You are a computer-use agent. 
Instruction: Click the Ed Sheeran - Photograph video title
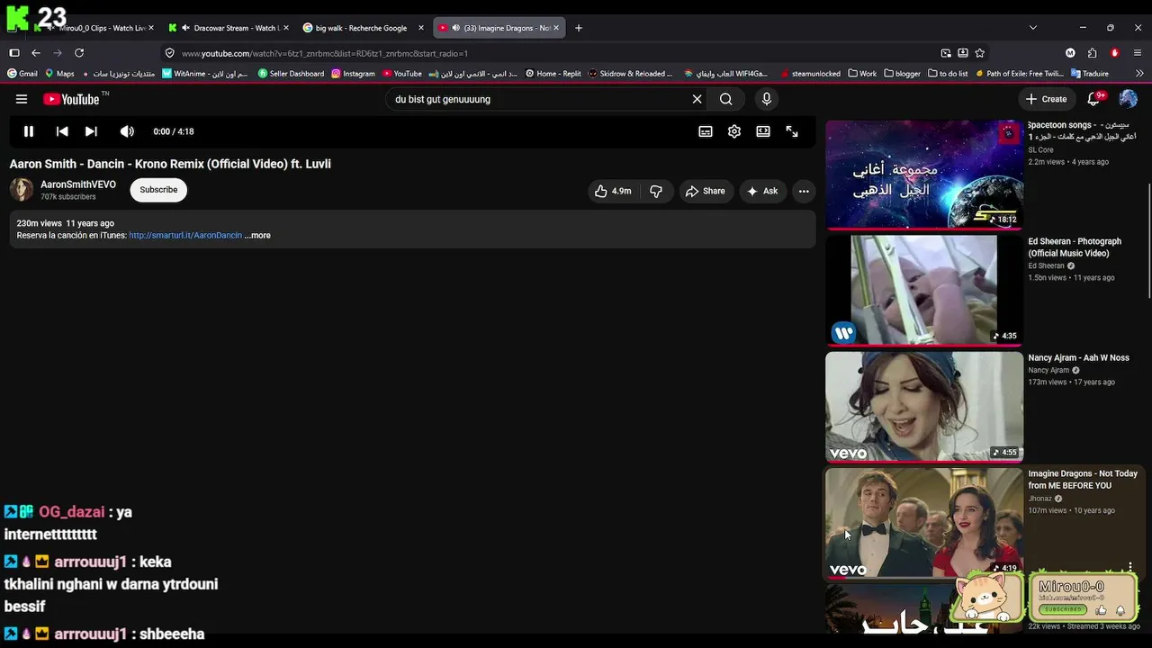(1075, 247)
